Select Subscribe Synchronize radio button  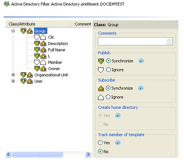[108, 88]
